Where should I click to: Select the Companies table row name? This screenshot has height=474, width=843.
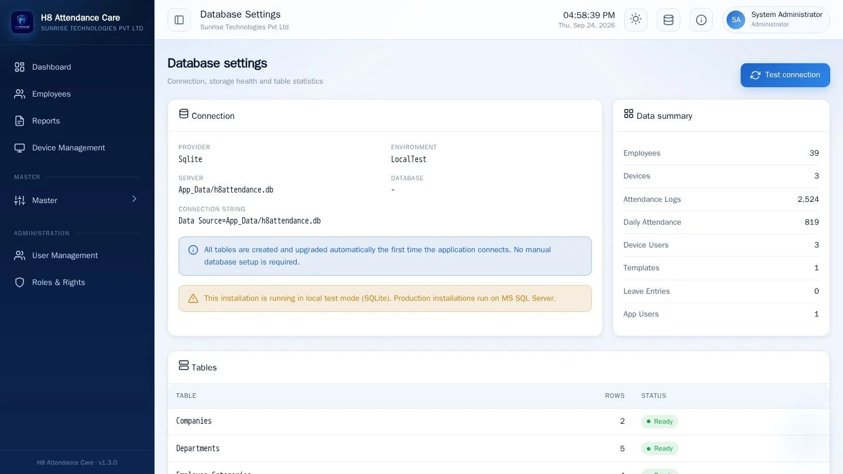click(x=194, y=421)
